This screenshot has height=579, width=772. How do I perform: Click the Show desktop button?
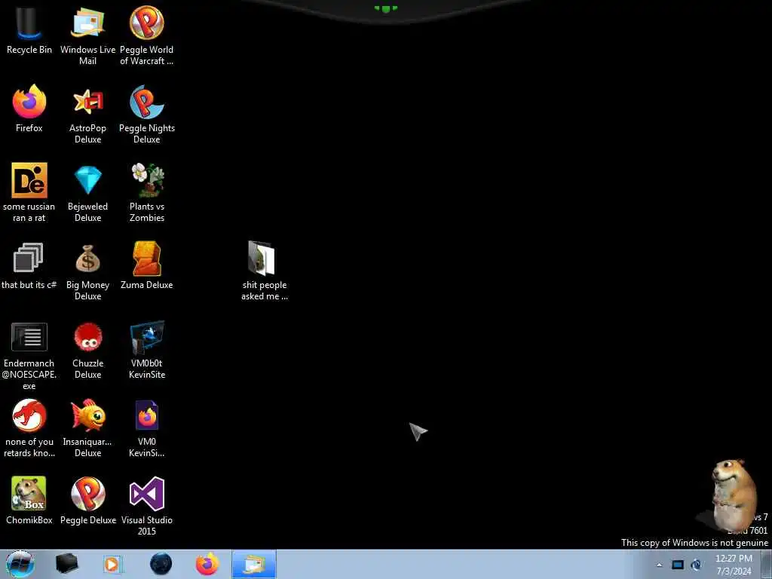tap(767, 564)
